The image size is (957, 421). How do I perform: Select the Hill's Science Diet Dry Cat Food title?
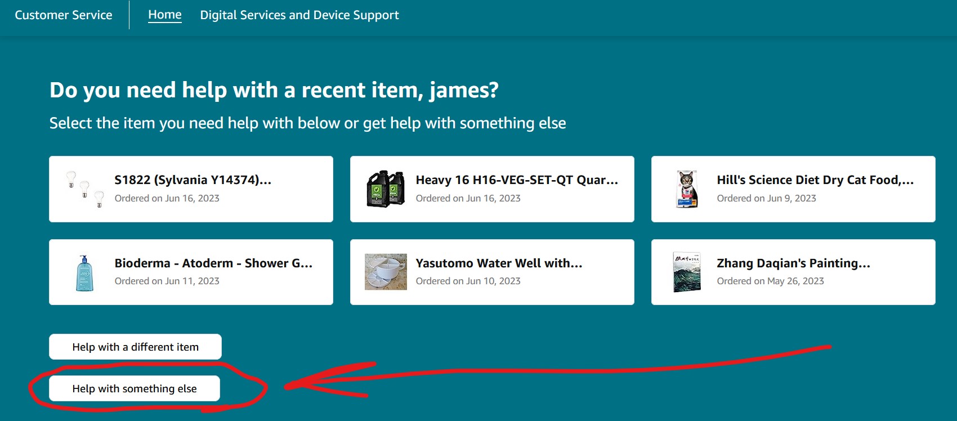click(x=815, y=180)
